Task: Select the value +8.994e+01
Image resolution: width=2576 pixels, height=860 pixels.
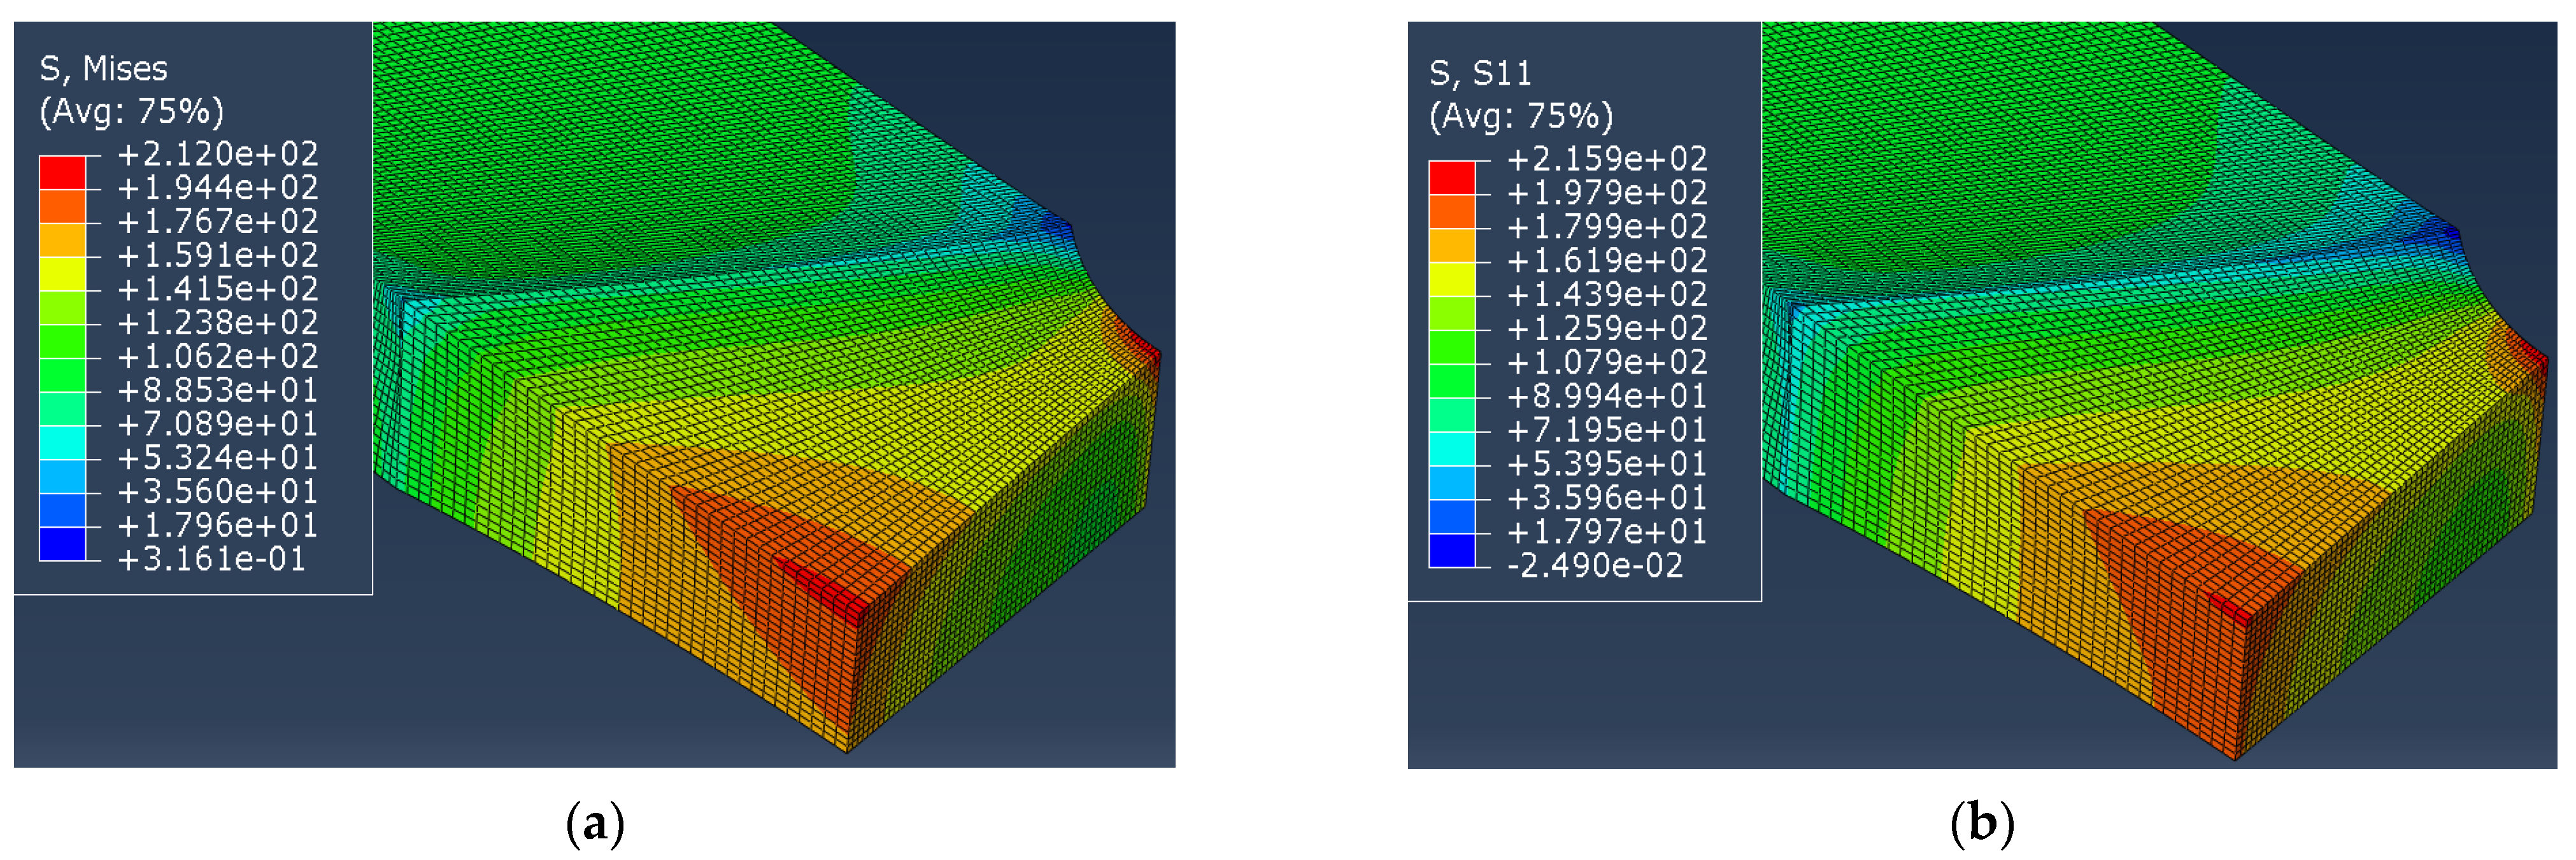Action: [x=1607, y=396]
